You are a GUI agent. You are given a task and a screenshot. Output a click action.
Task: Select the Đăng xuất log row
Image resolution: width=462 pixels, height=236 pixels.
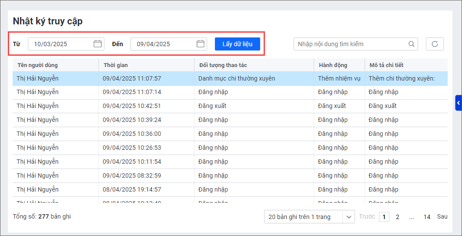(x=212, y=106)
